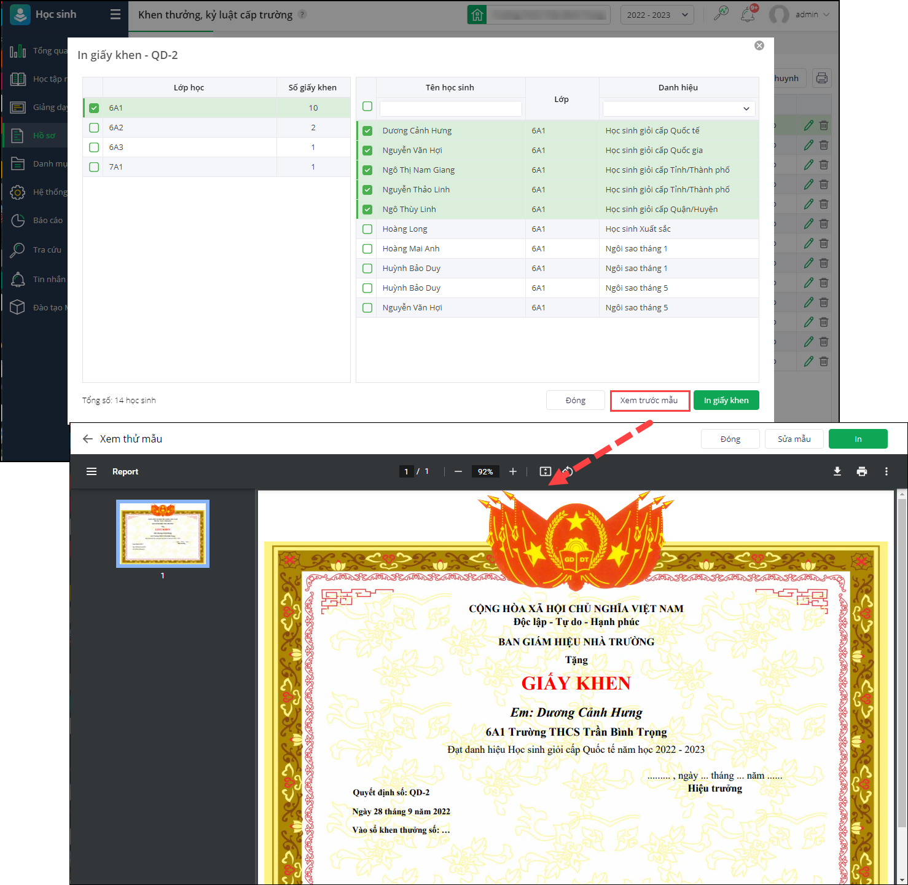The width and height of the screenshot is (908, 885).
Task: Click the Tên học sinh search field
Action: tap(451, 109)
